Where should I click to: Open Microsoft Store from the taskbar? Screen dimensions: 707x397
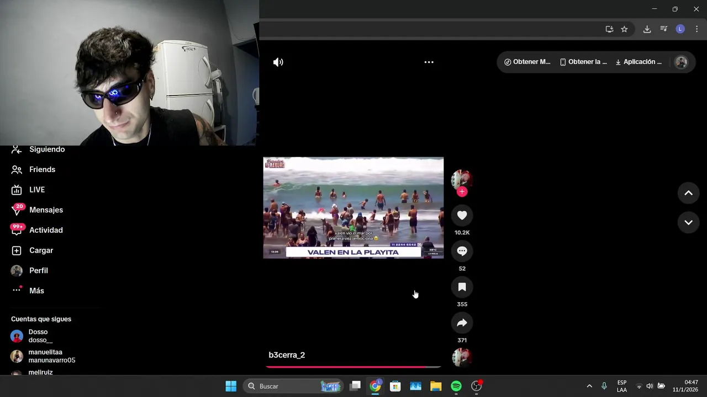(395, 386)
